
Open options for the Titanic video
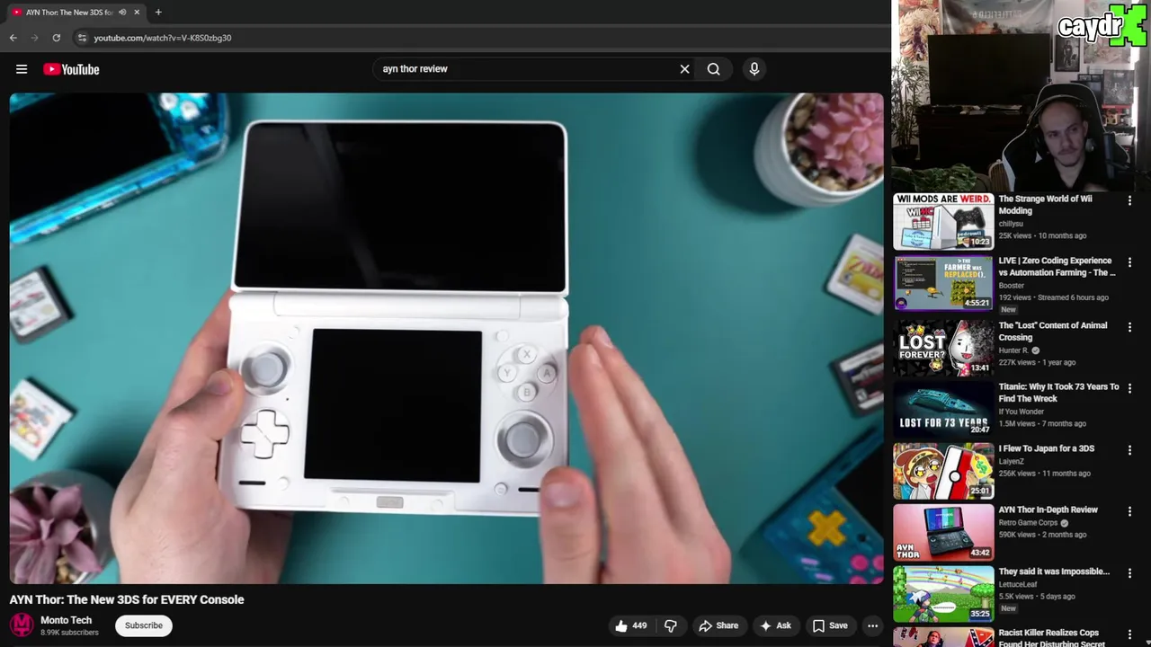pyautogui.click(x=1129, y=388)
